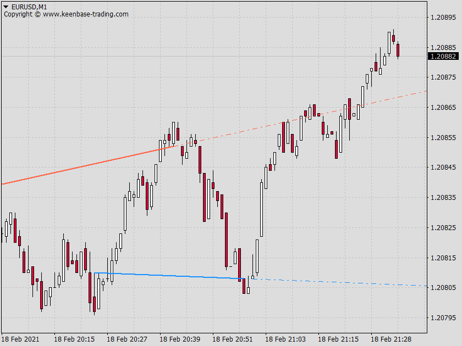
Task: Click the 1.20815 price axis label
Action: pyautogui.click(x=443, y=258)
